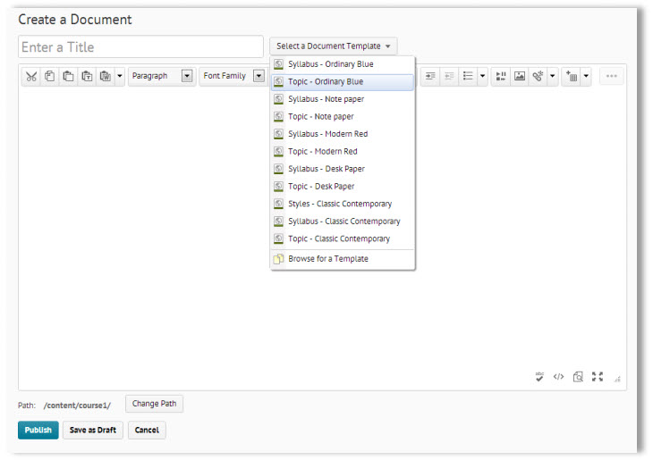Viewport: 653px width, 460px height.
Task: Click the Preview document icon
Action: click(x=578, y=376)
